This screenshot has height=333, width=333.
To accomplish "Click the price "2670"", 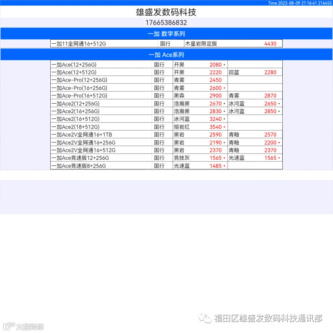I will point(215,104).
